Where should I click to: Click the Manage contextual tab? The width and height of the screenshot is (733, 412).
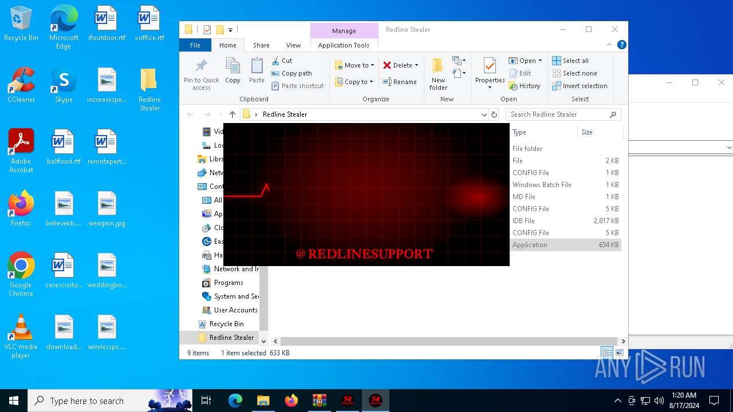coord(344,31)
